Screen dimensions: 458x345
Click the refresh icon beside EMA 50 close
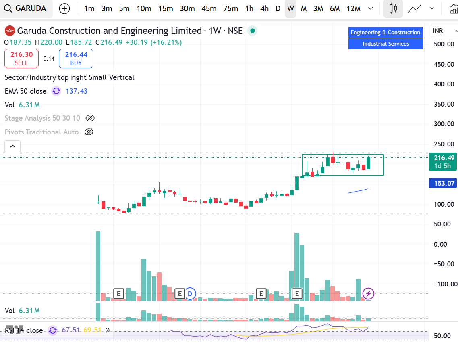pos(56,91)
